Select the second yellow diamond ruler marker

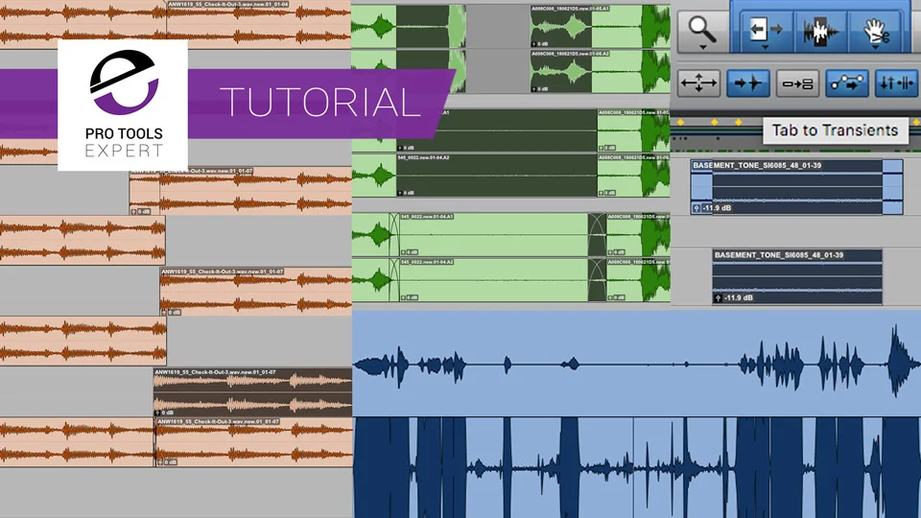pyautogui.click(x=715, y=122)
